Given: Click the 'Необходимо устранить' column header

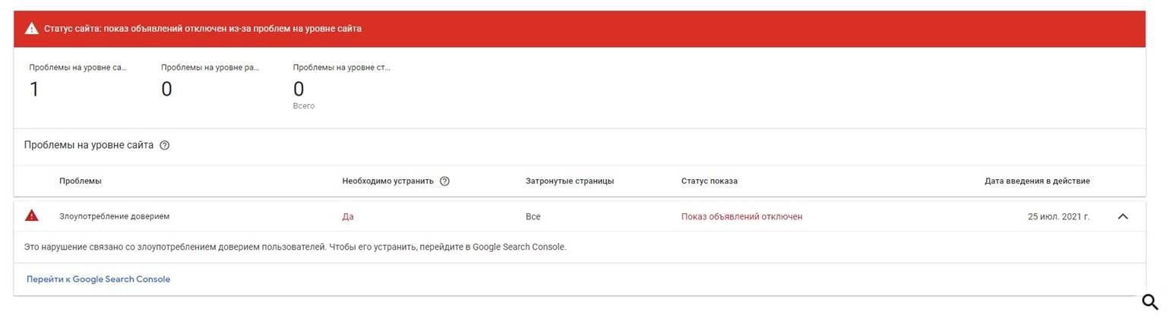Looking at the screenshot, I should tap(388, 181).
